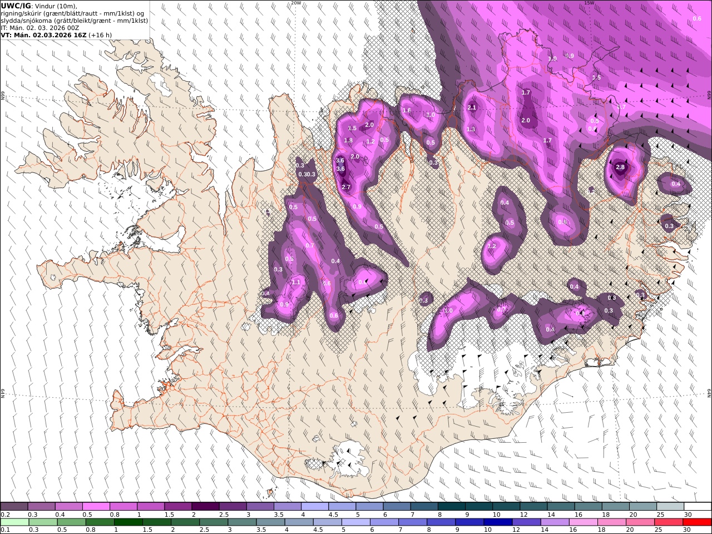Viewport: 712px width, 534px height.
Task: Click upper scale swatch between 6 and 7
Action: (397, 506)
